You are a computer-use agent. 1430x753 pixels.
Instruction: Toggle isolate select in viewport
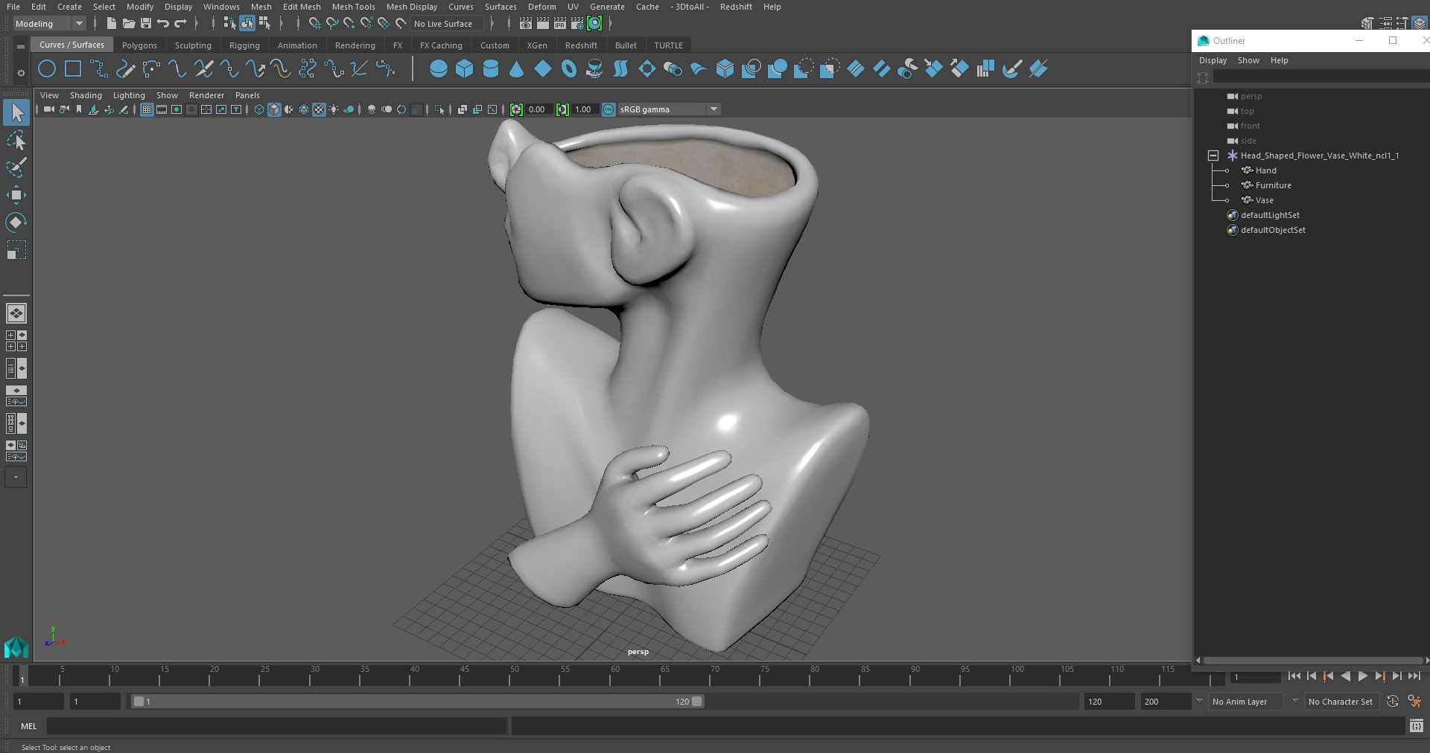439,109
